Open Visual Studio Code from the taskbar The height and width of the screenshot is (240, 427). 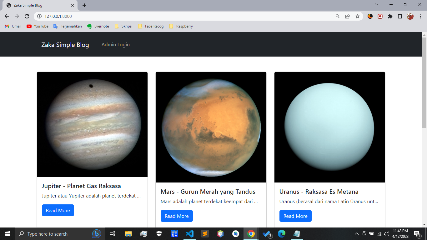pyautogui.click(x=190, y=234)
